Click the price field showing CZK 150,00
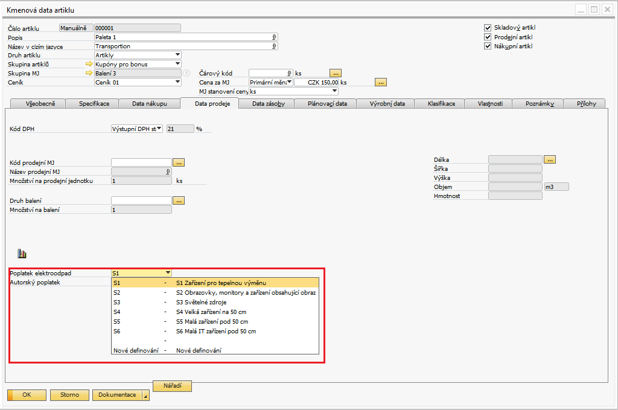This screenshot has height=410, width=618. pos(316,82)
